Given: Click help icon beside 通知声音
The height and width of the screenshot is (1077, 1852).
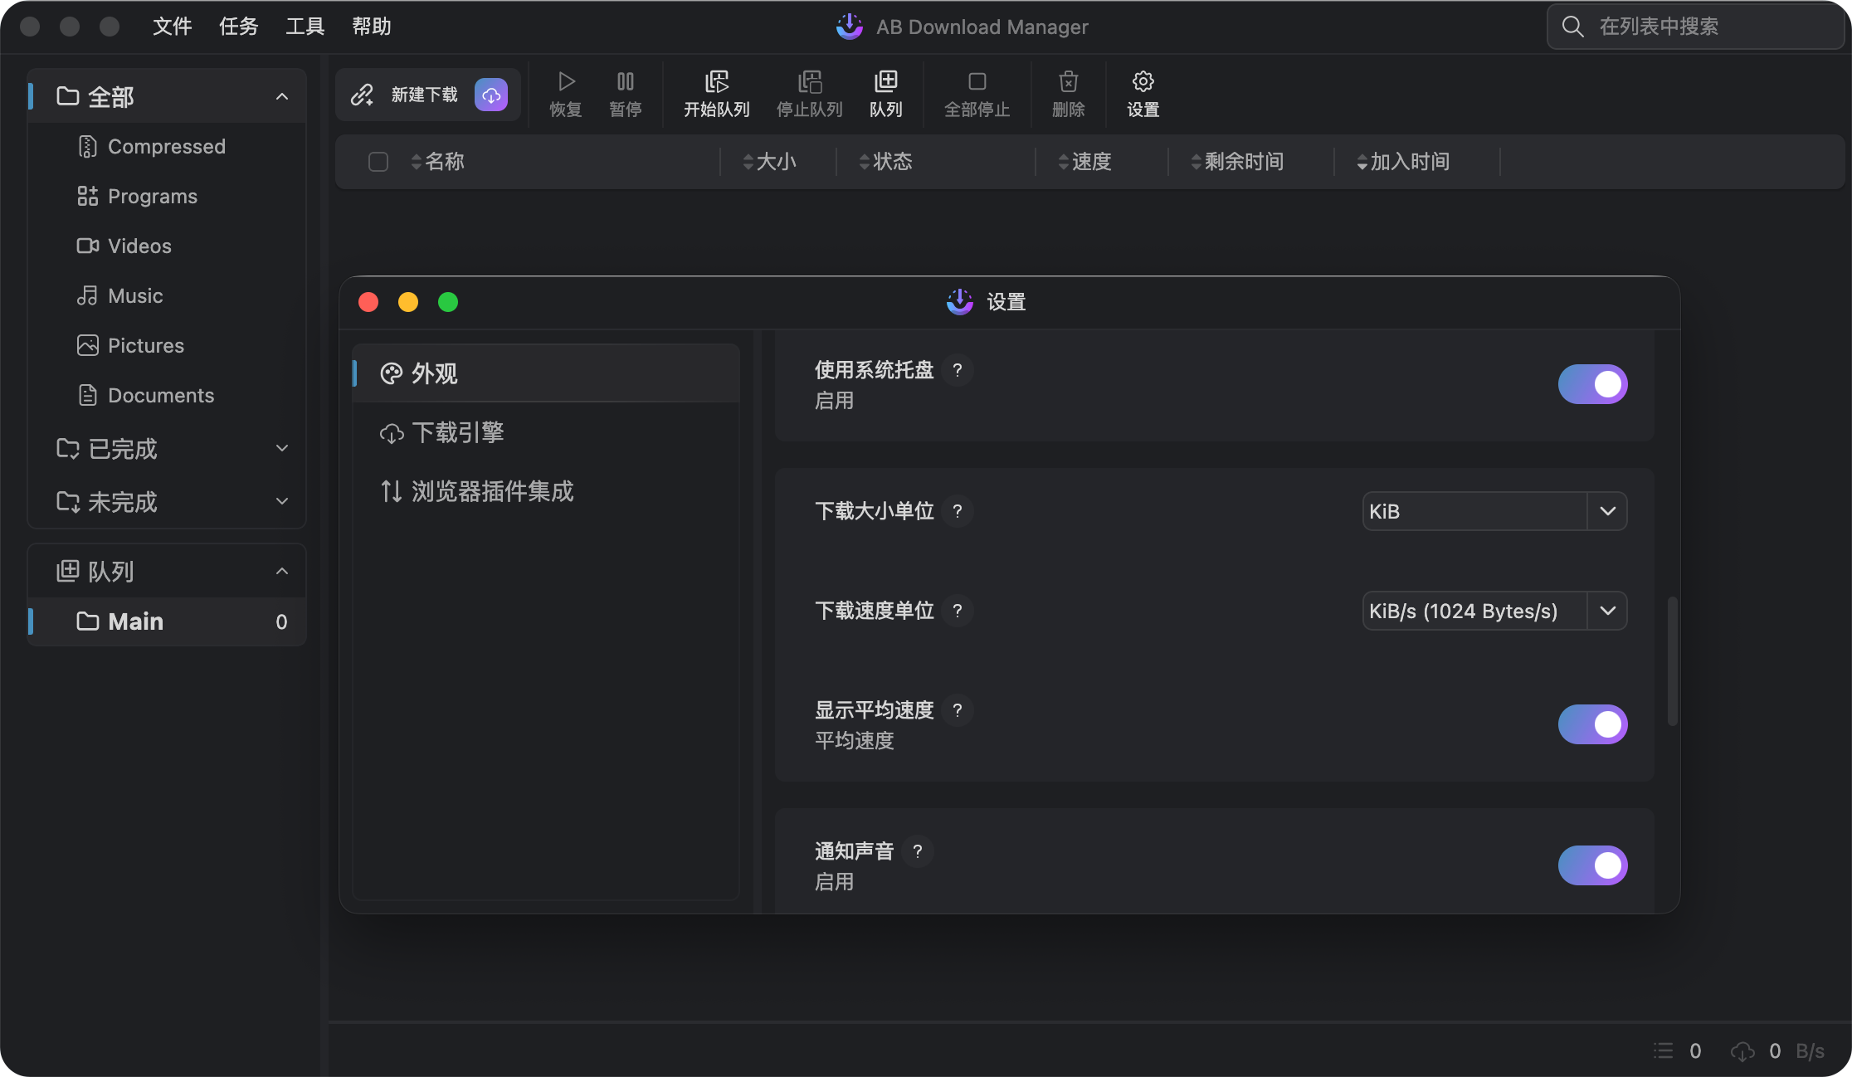Looking at the screenshot, I should click(918, 851).
